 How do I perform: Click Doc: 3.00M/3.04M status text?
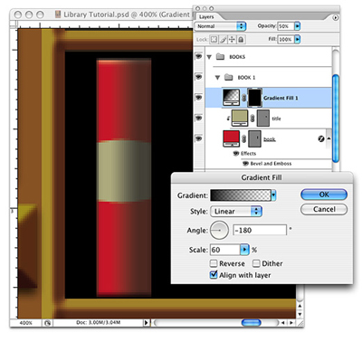[x=99, y=323]
